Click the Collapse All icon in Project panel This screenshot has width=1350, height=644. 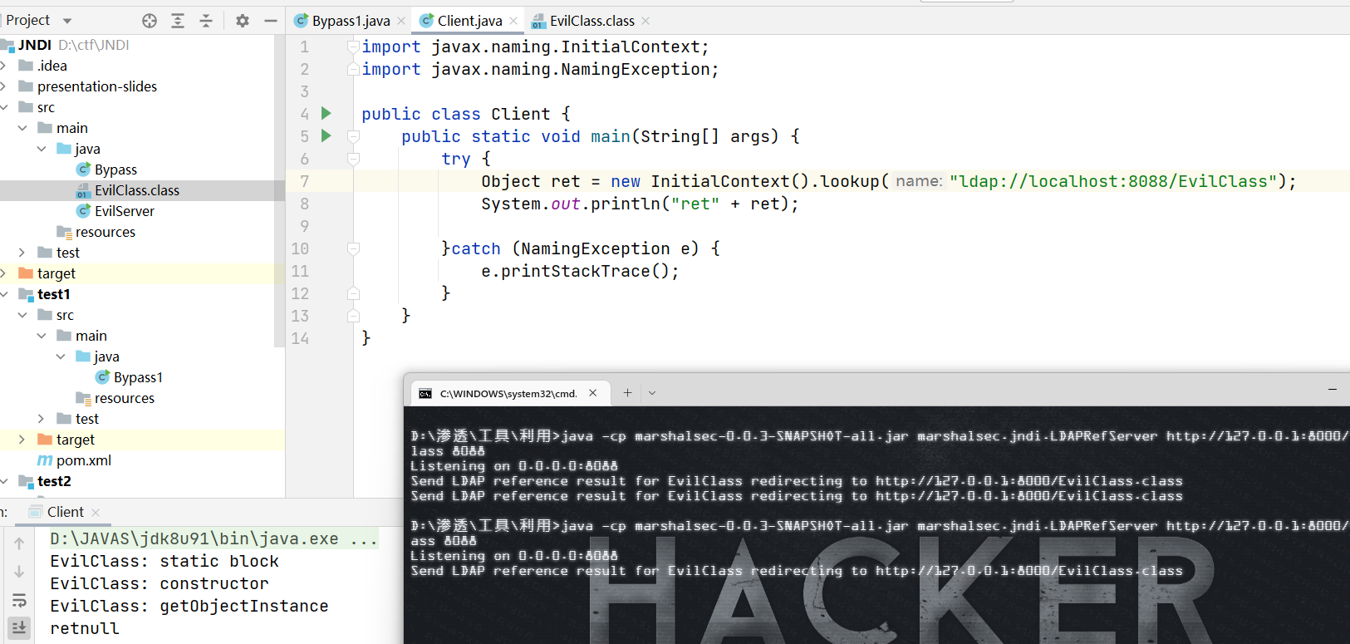pos(206,21)
